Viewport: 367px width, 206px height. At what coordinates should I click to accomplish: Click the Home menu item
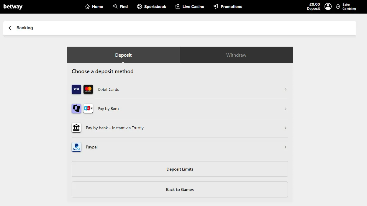pos(94,6)
